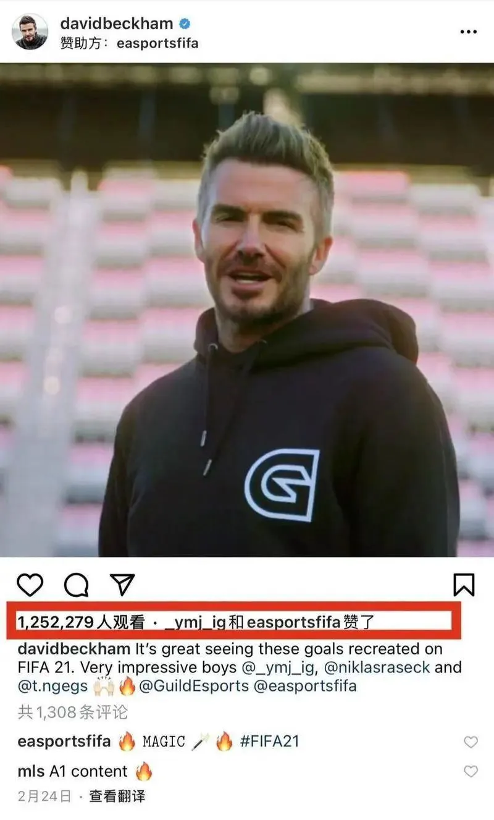The image size is (494, 820).
Task: Open @t.ngegs mention in caption
Action: 52,686
